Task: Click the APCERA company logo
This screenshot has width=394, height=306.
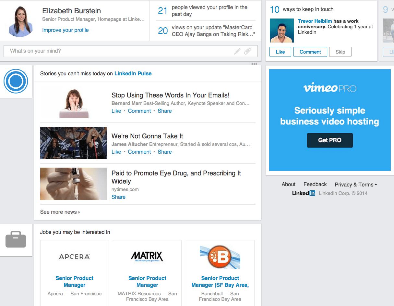Action: coord(74,256)
